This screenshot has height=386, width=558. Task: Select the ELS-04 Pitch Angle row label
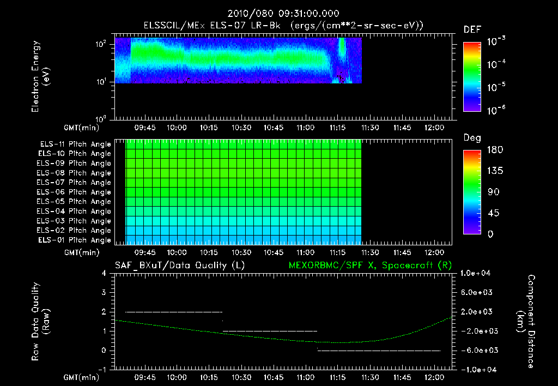pyautogui.click(x=74, y=212)
